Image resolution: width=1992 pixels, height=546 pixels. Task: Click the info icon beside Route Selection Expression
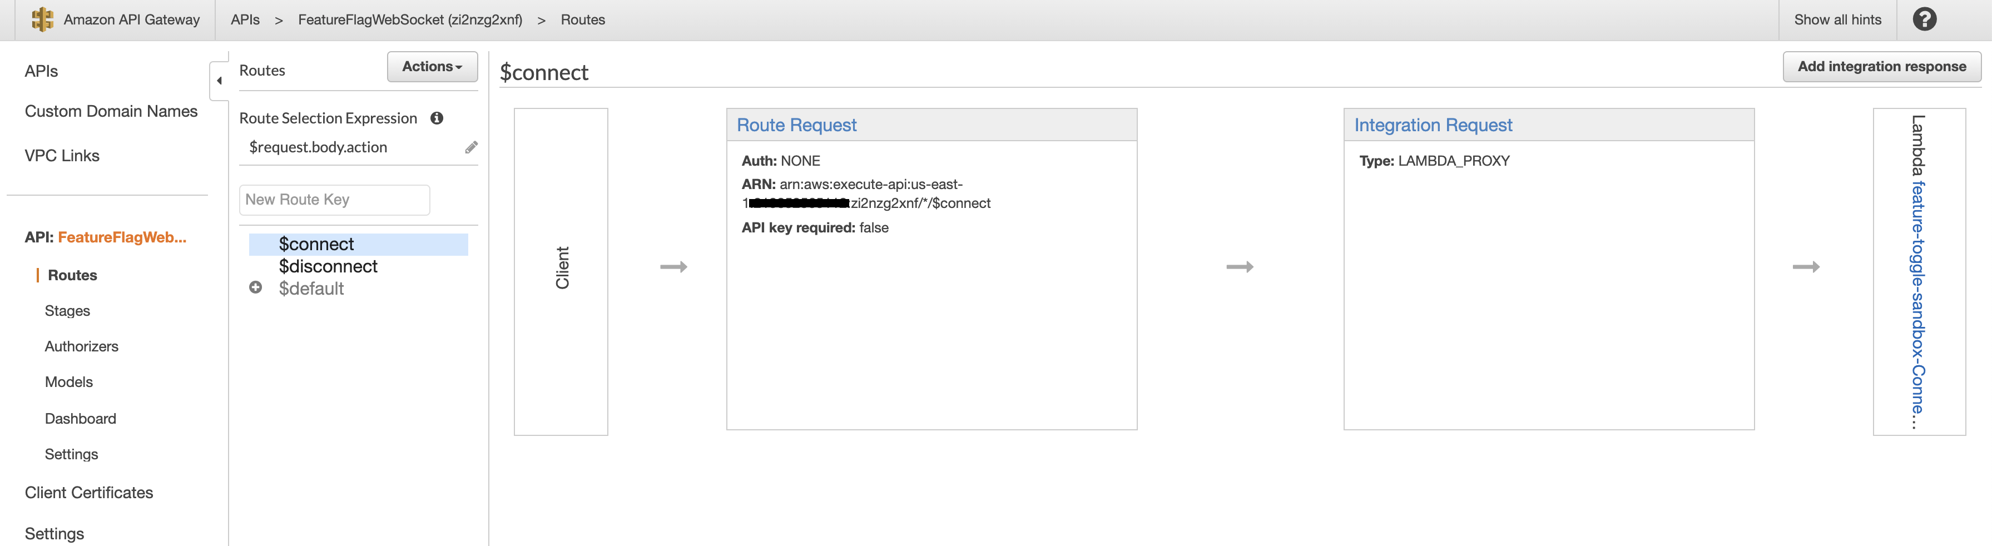pos(438,118)
